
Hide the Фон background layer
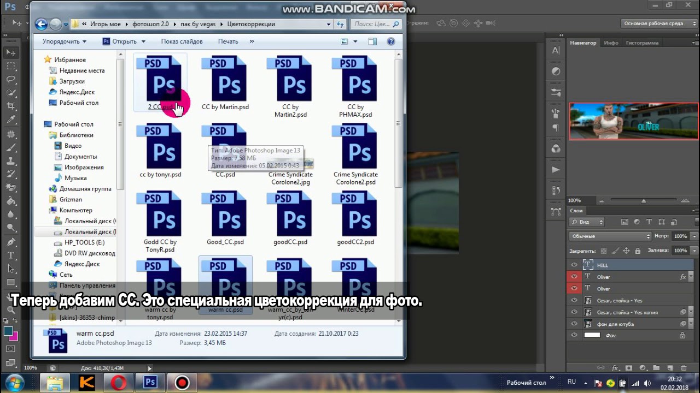[x=574, y=336]
